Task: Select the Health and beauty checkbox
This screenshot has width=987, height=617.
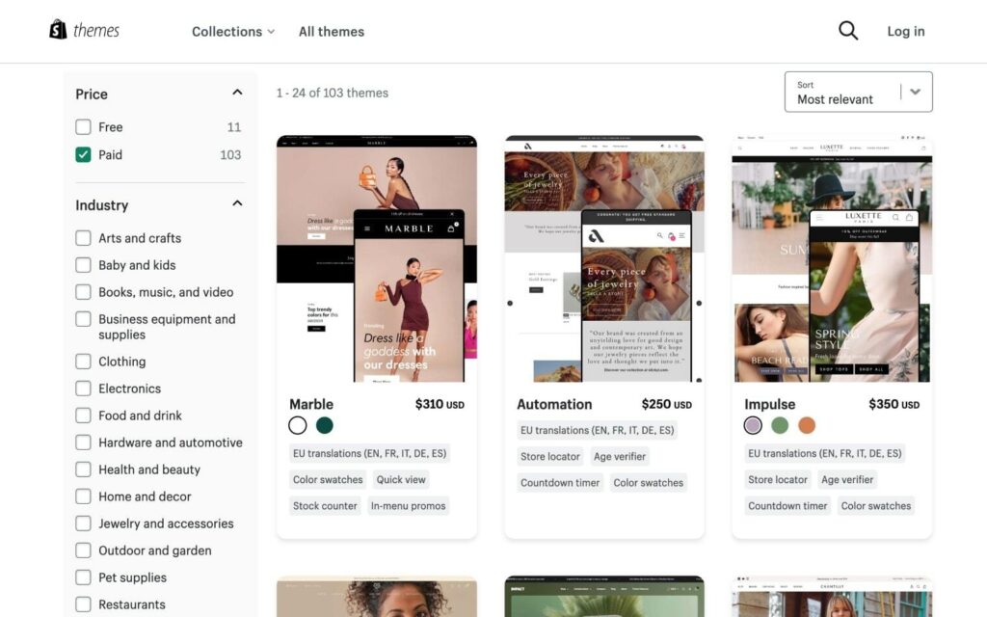Action: [x=83, y=469]
